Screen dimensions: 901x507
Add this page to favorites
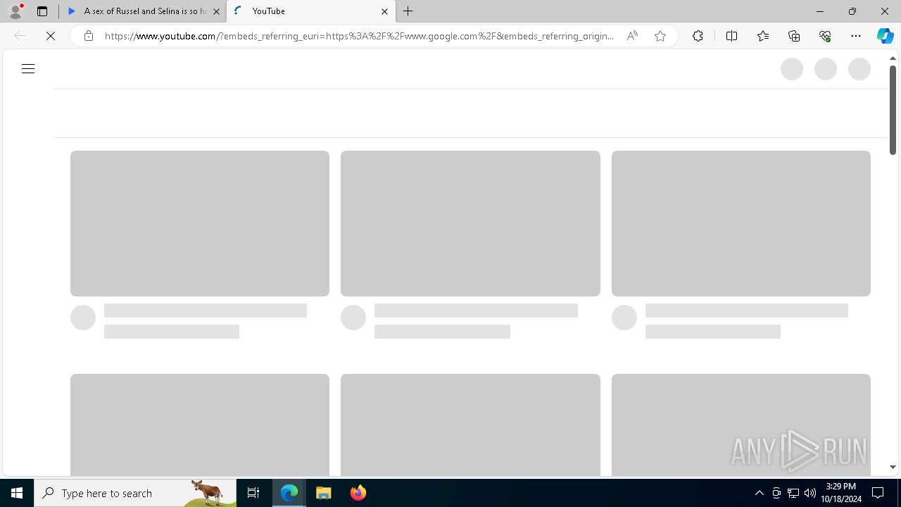660,36
